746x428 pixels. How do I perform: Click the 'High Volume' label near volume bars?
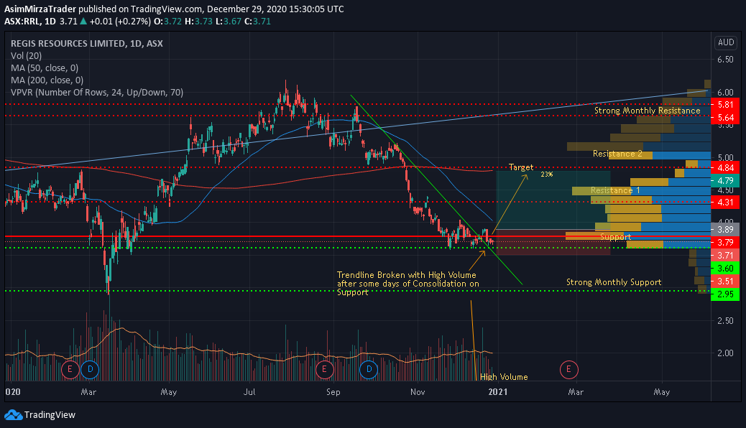[x=504, y=377]
